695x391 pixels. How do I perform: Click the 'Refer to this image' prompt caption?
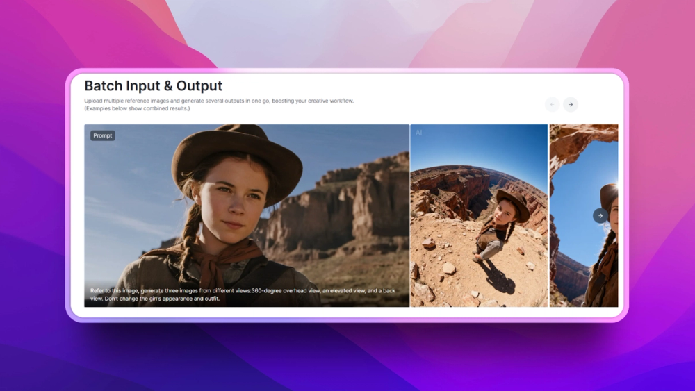point(243,294)
